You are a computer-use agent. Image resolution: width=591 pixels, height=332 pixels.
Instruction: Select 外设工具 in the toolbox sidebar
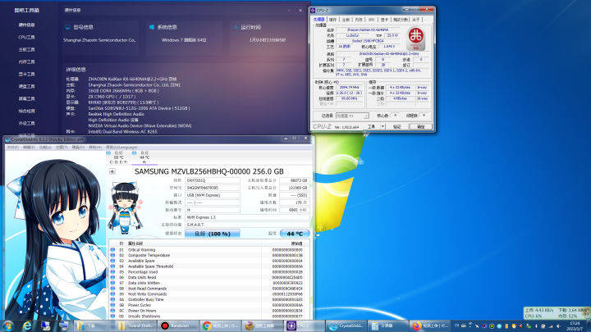(27, 123)
